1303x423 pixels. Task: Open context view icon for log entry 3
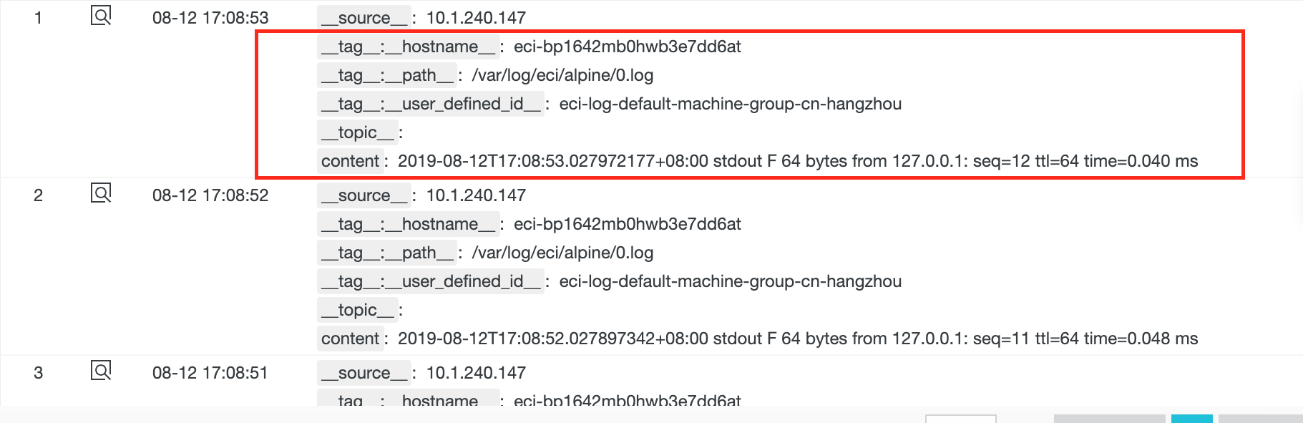[101, 371]
